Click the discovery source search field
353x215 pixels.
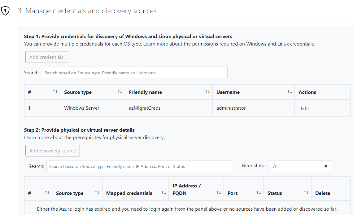[x=139, y=166]
